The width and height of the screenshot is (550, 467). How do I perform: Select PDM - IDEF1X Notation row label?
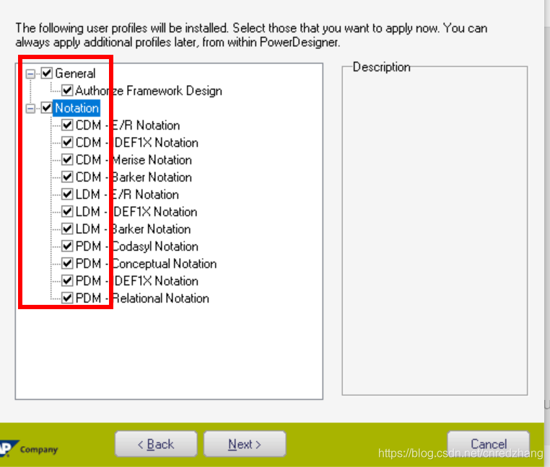137,281
